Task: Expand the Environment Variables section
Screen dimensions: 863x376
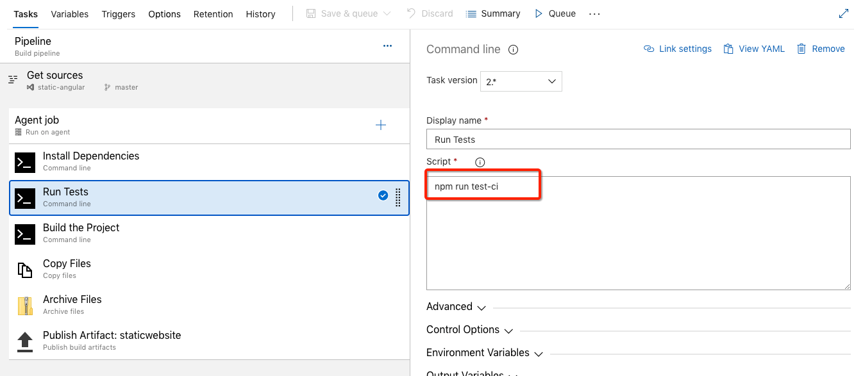Action: [485, 353]
